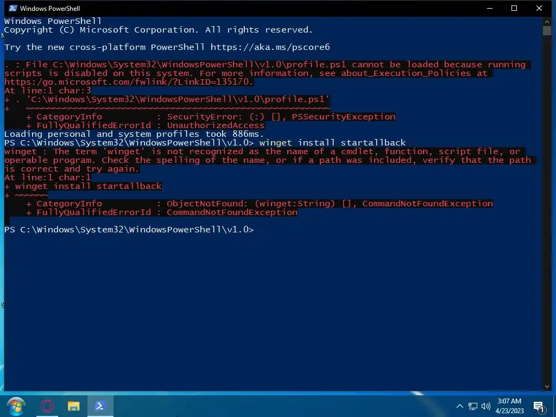The image size is (556, 417).
Task: Click 'ObjectNotFound: (winget:String)' text
Action: 251,204
